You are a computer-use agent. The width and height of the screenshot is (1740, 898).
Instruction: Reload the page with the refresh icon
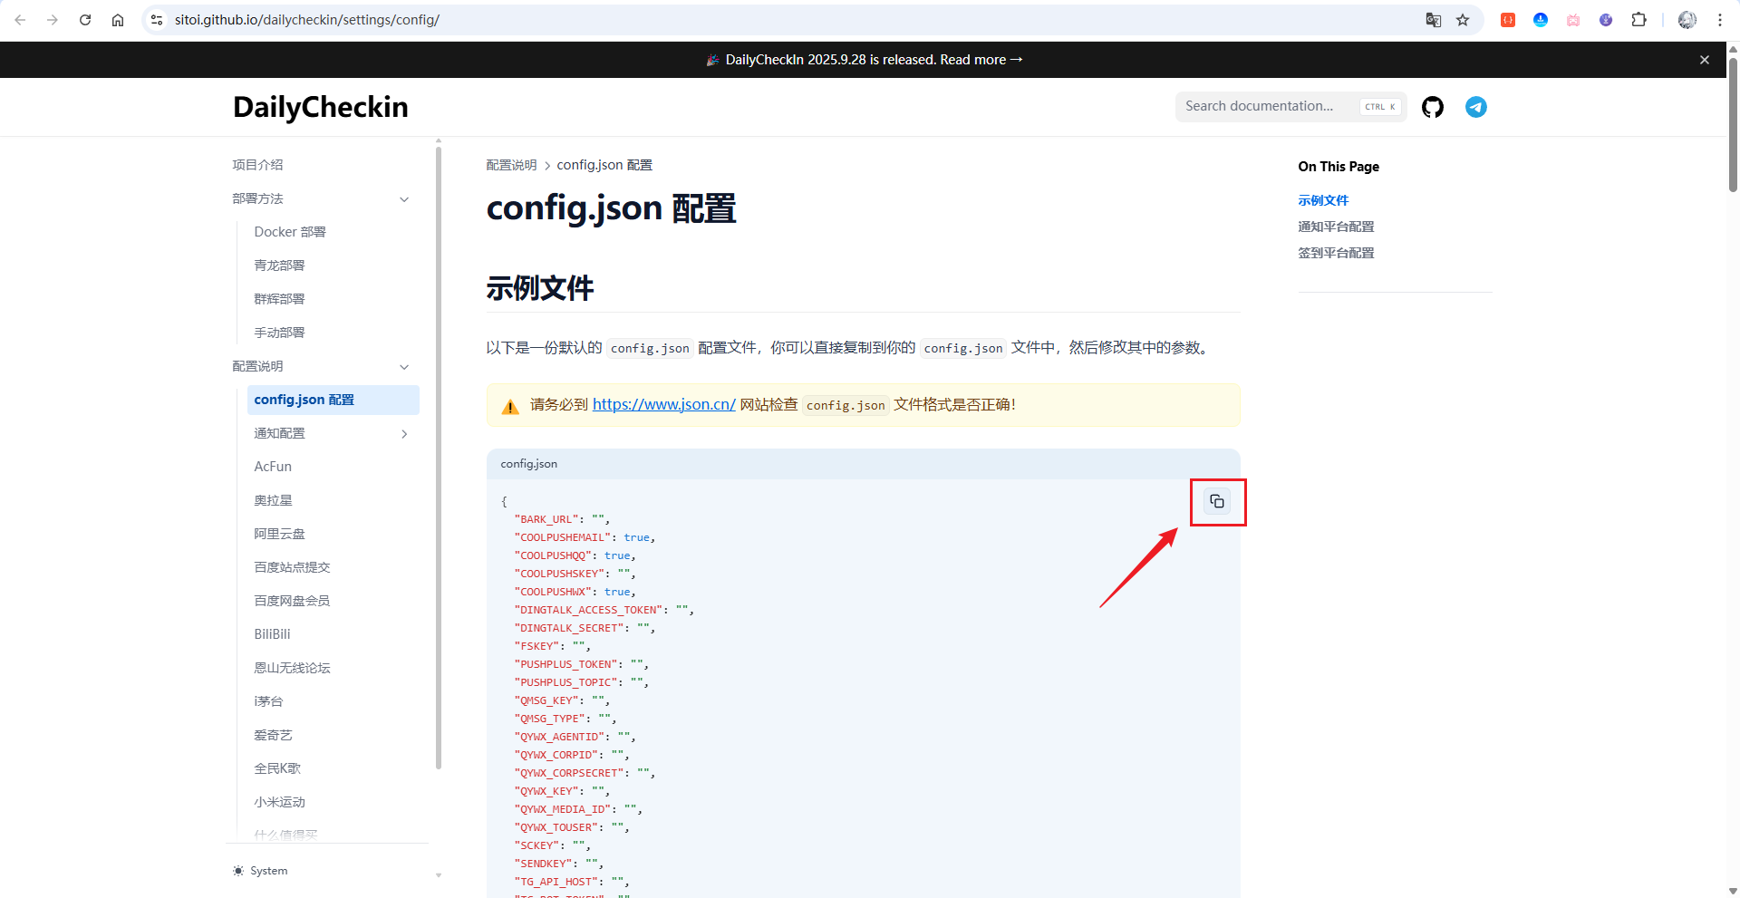pyautogui.click(x=85, y=19)
